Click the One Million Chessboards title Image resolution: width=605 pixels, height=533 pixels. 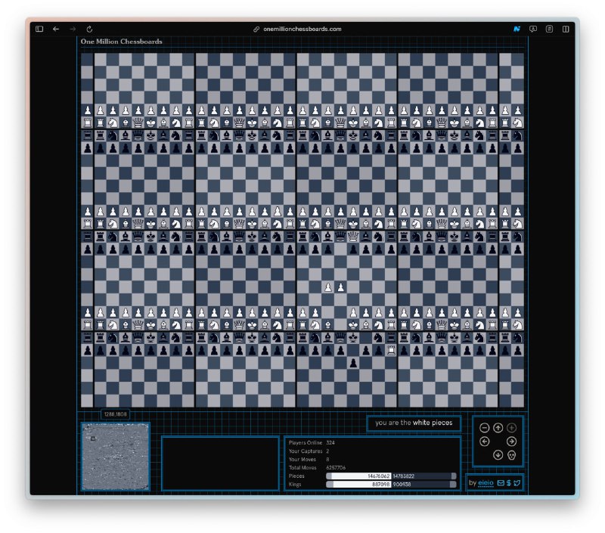121,42
